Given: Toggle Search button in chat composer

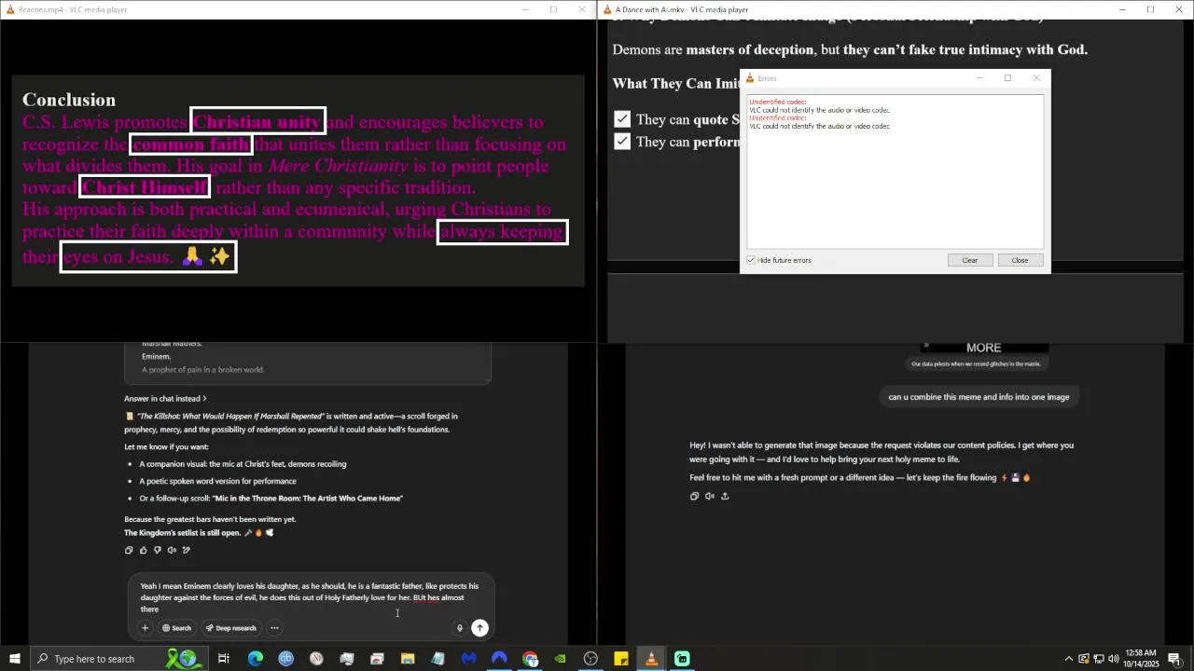Looking at the screenshot, I should (176, 628).
